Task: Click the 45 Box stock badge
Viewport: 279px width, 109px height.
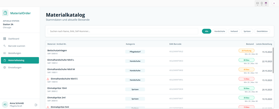Action: click(x=246, y=69)
